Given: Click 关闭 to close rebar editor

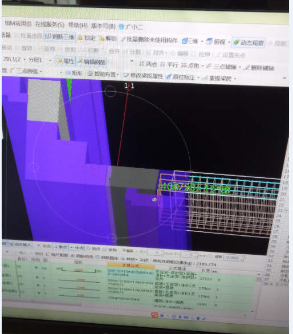Looking at the screenshot, I should coord(144,260).
